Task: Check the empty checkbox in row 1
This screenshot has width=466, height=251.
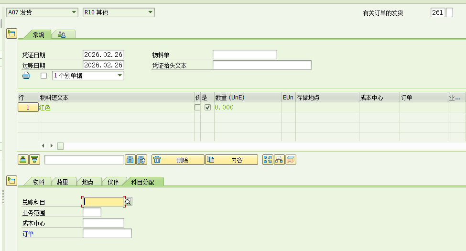Action: pos(197,108)
